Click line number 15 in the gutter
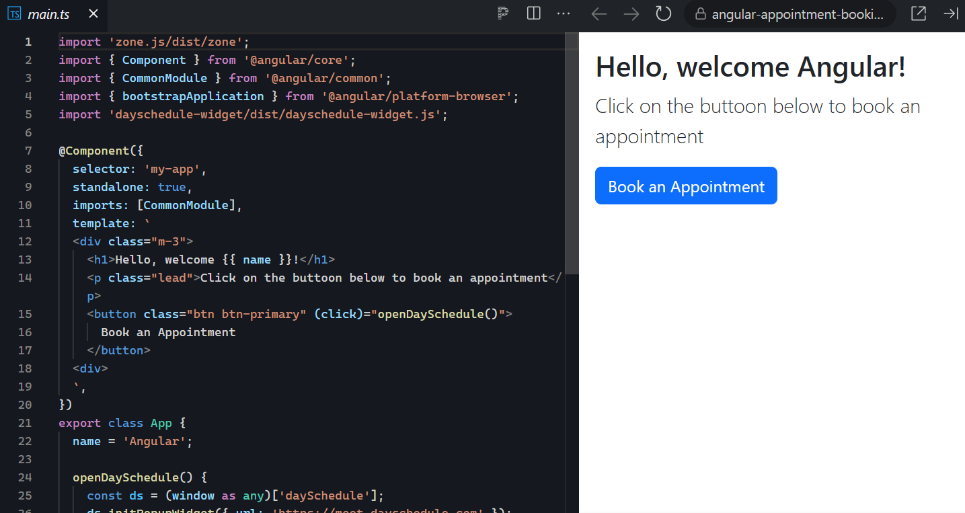The width and height of the screenshot is (965, 513). pos(25,314)
